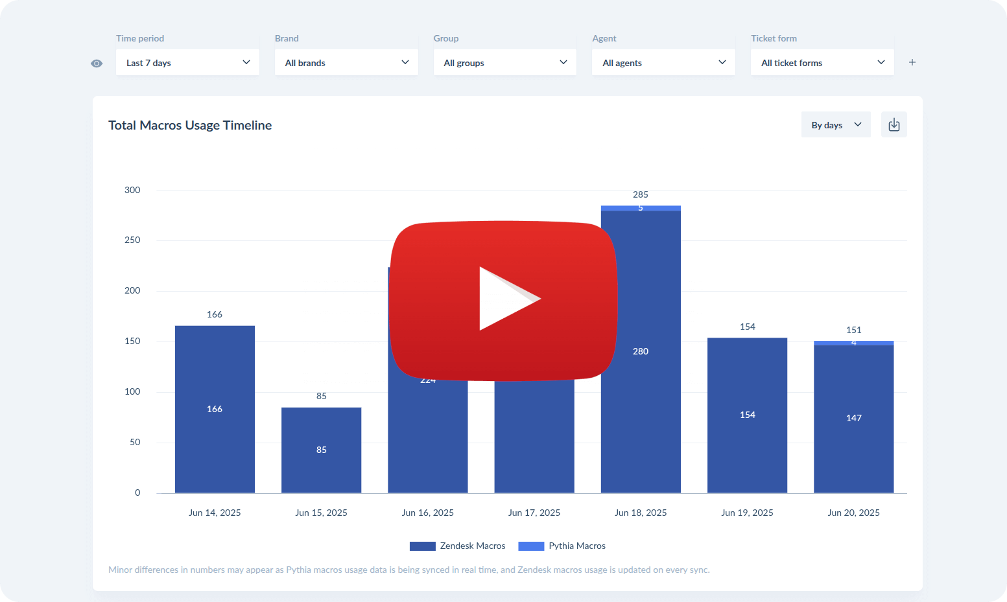Toggle Pythia Macros legend color swatch

click(x=531, y=546)
